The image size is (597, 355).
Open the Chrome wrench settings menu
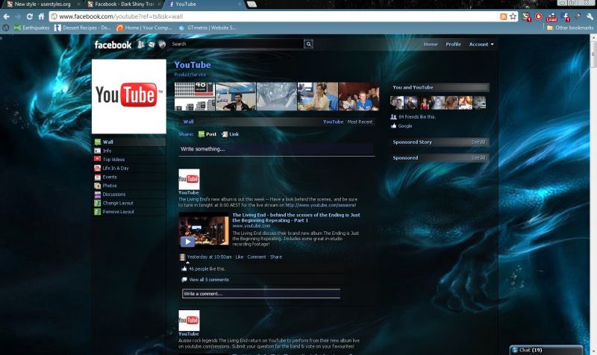590,16
